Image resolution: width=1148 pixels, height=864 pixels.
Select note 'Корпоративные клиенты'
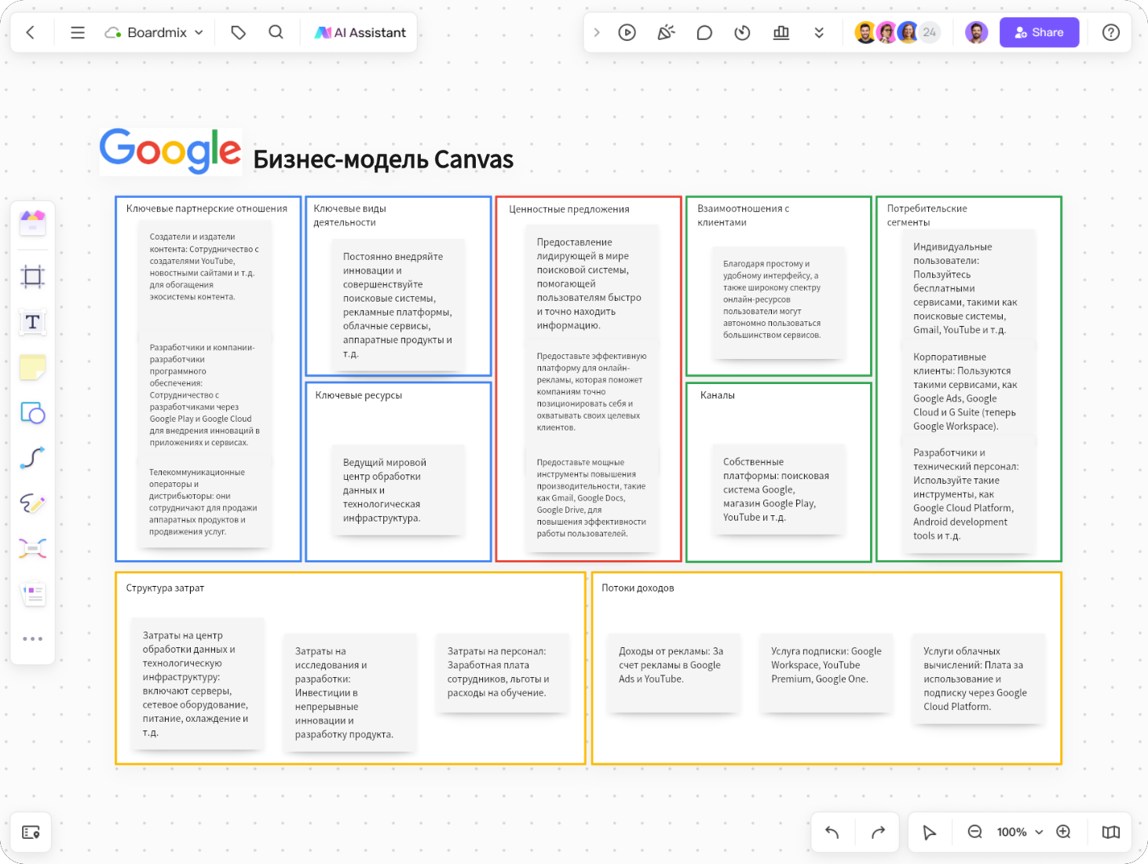click(x=969, y=391)
